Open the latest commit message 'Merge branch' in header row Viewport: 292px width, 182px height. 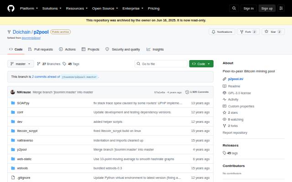(x=63, y=92)
